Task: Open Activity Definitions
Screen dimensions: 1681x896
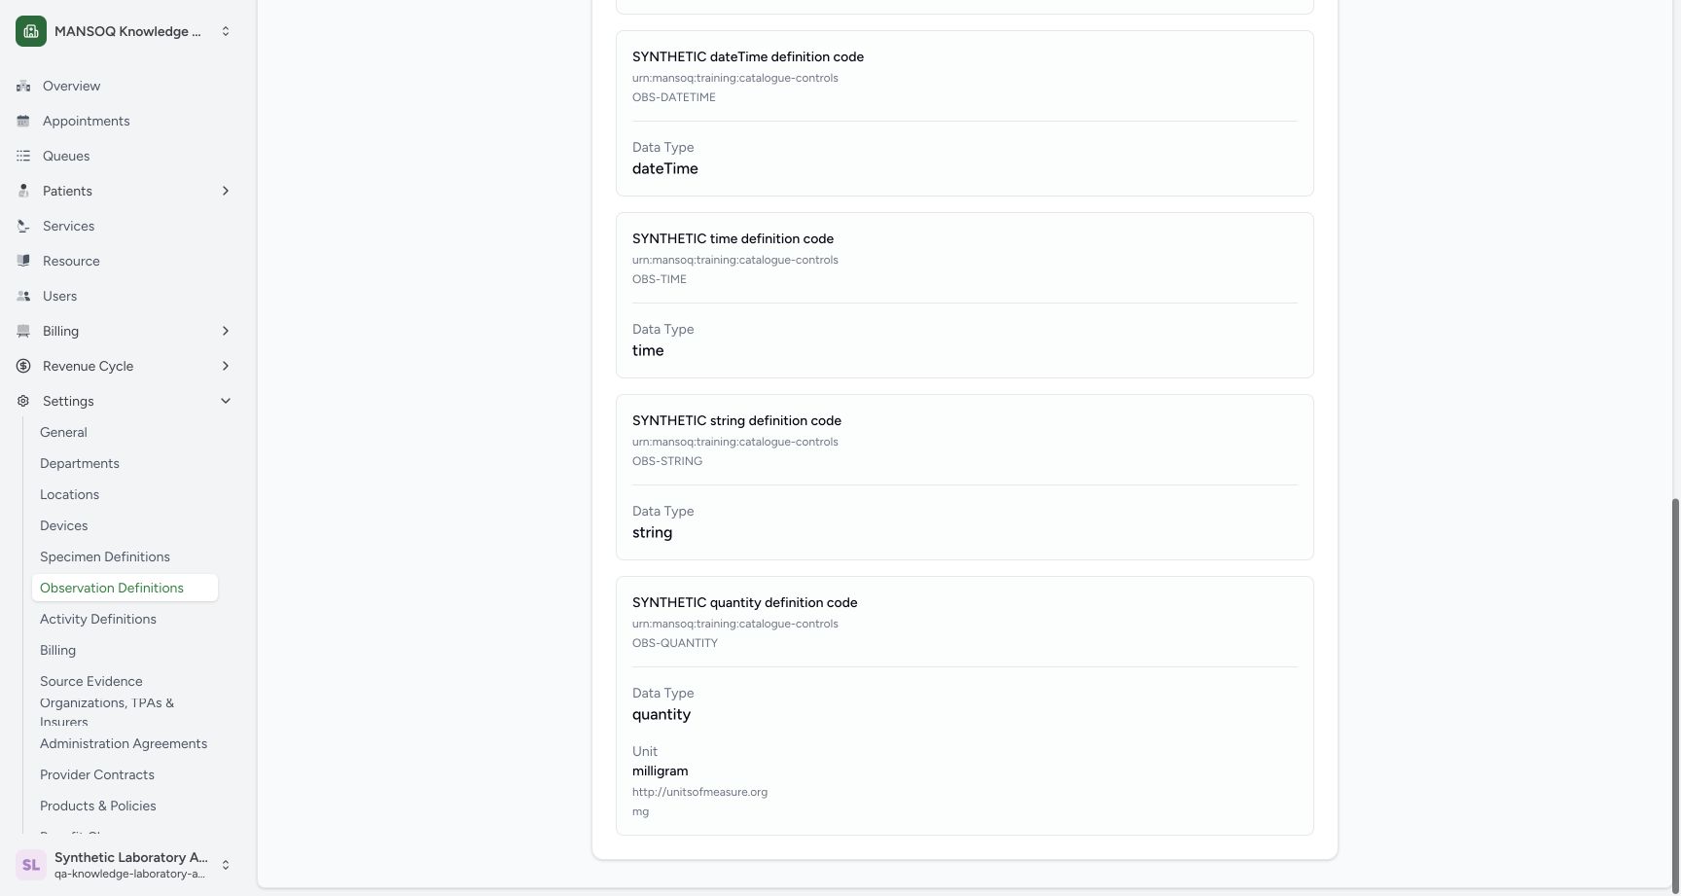Action: 125,619
